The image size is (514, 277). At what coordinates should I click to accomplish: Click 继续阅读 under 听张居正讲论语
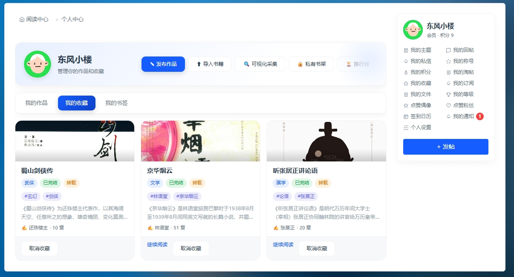(283, 245)
